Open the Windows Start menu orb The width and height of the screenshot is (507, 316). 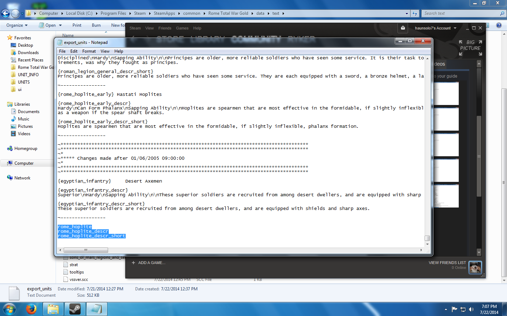(10, 309)
